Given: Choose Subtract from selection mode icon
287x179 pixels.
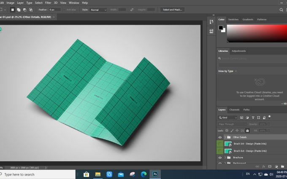Looking at the screenshot, I should pos(24,10).
